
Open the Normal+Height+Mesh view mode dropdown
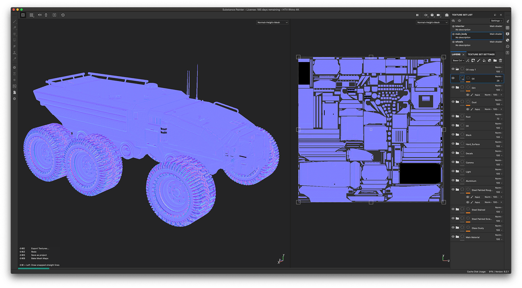[x=272, y=22]
